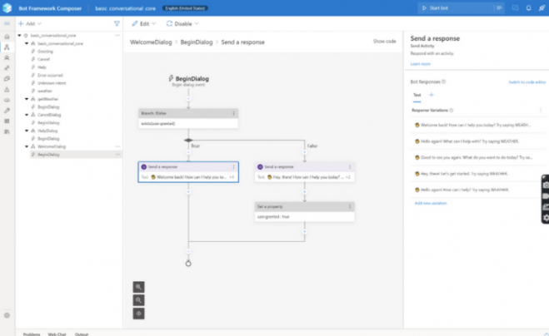Click the rocket icon in top bar

[x=542, y=7]
